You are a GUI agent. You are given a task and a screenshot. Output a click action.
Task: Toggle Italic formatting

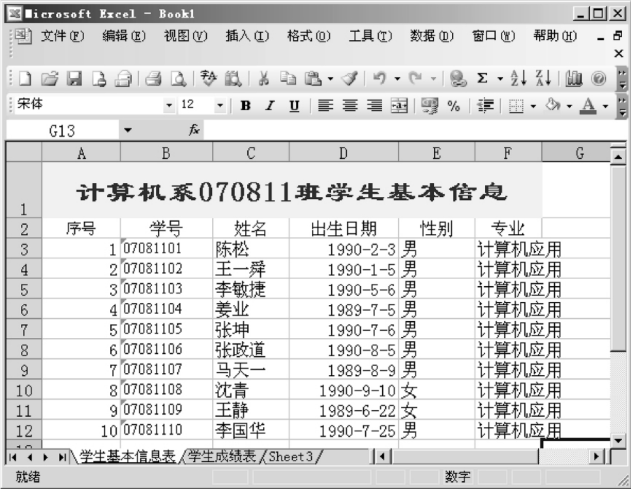(270, 105)
